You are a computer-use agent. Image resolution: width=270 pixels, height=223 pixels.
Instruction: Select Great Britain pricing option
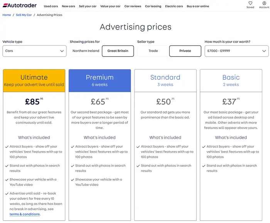click(118, 51)
